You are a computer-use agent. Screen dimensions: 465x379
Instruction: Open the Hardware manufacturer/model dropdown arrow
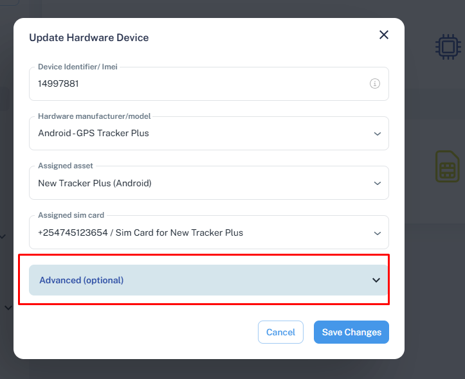click(x=378, y=134)
